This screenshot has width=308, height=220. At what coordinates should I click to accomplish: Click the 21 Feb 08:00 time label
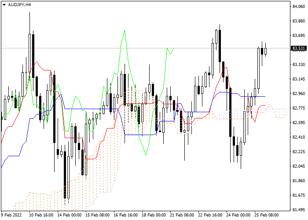182,215
